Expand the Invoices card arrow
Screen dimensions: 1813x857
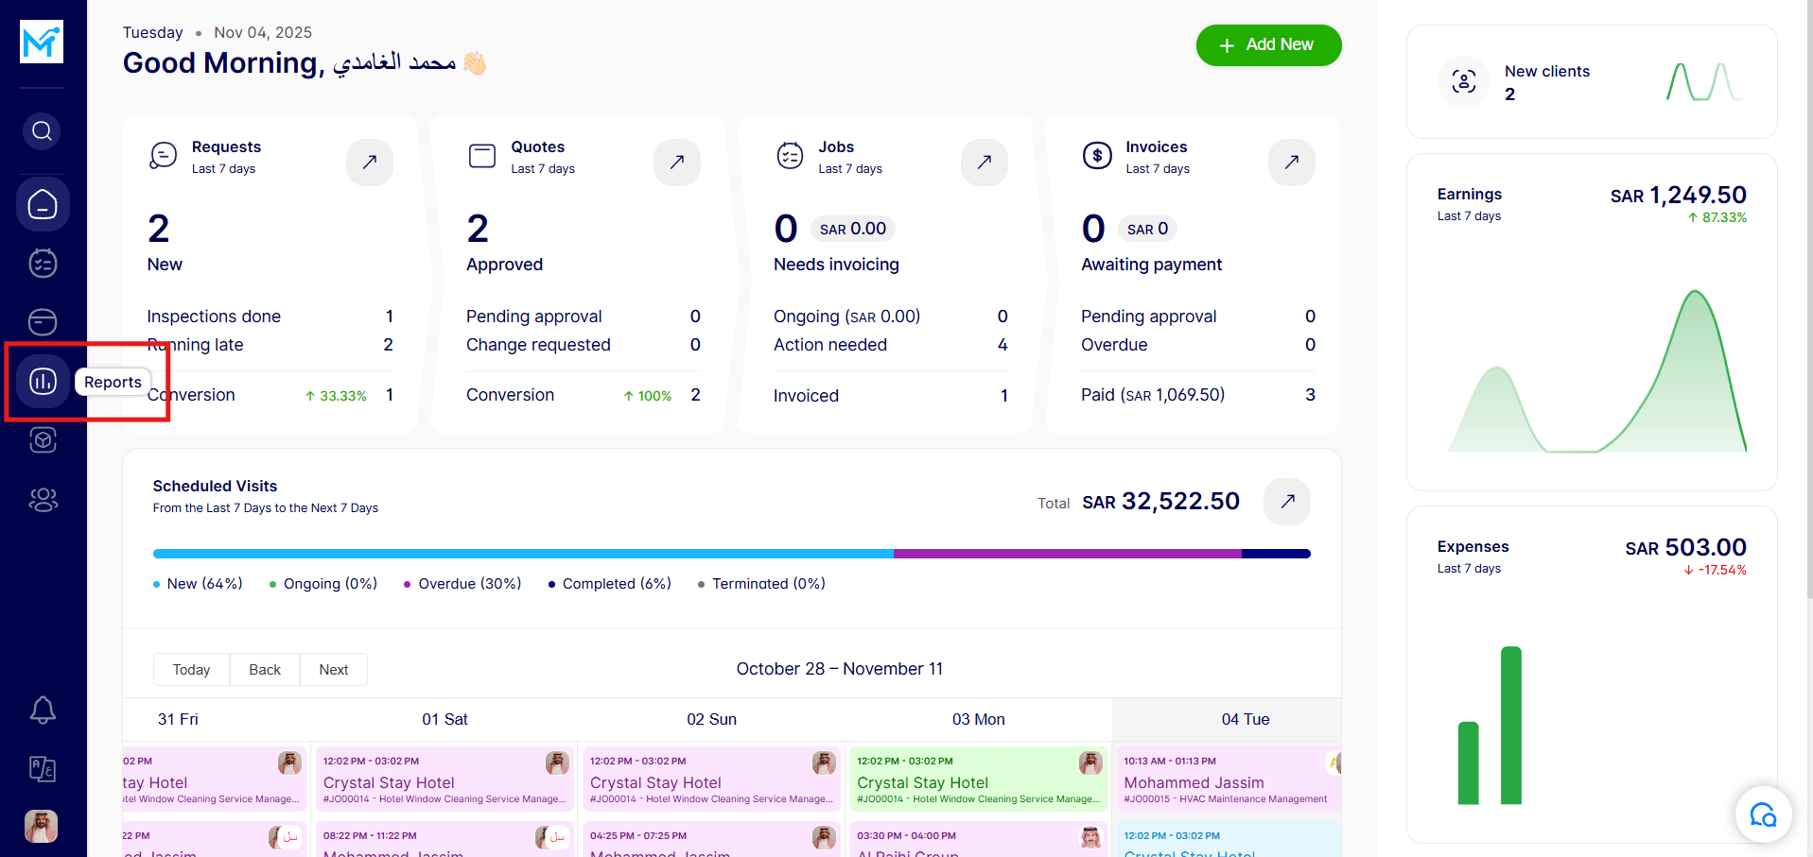(1291, 162)
